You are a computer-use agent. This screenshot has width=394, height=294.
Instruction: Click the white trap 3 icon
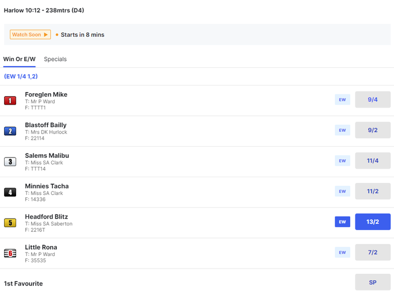[x=10, y=162]
